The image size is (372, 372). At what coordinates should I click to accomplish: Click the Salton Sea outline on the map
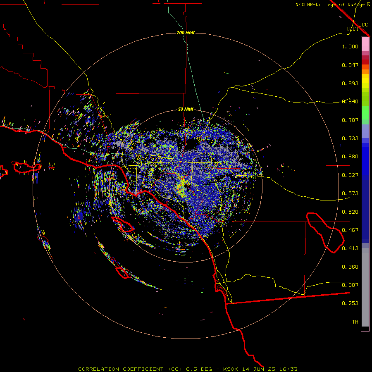(x=325, y=232)
